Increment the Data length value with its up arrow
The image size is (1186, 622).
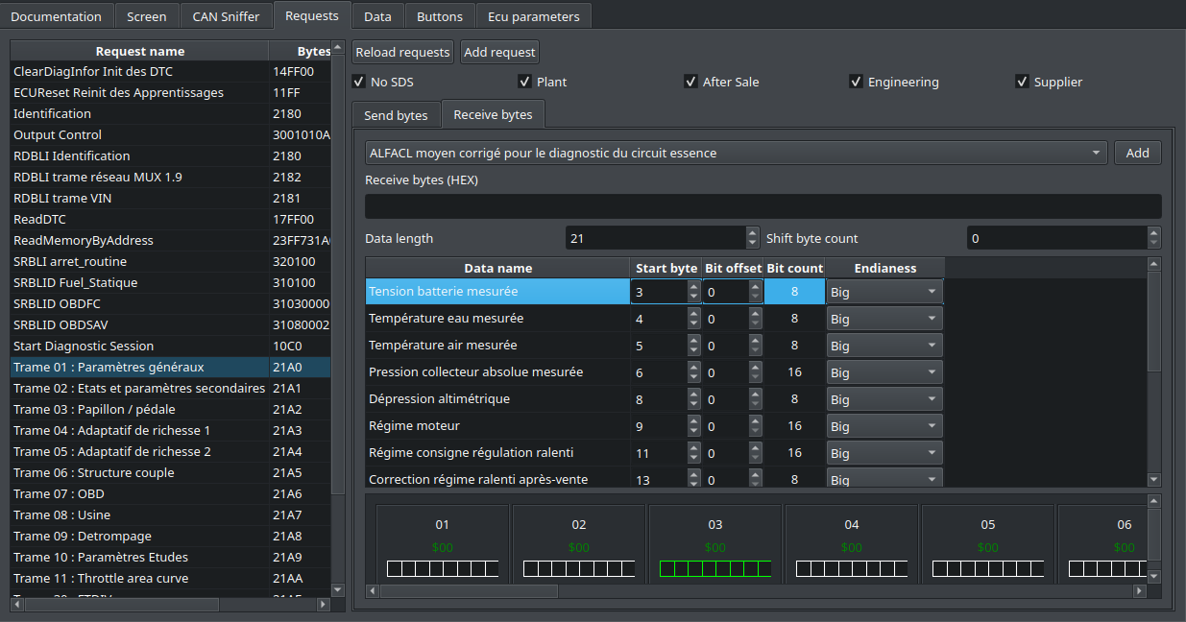(x=751, y=232)
